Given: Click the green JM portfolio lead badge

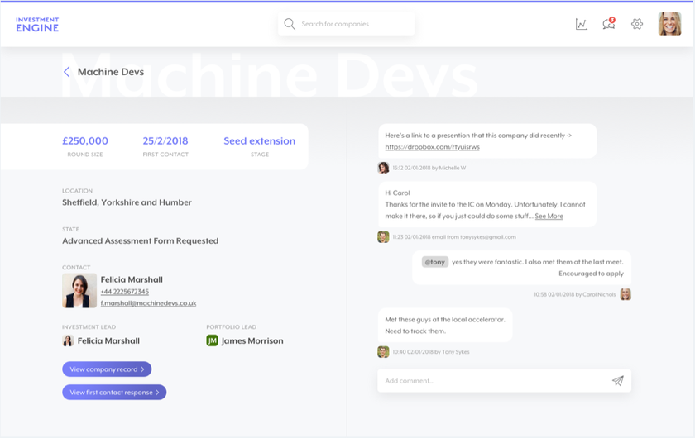Looking at the screenshot, I should point(212,340).
